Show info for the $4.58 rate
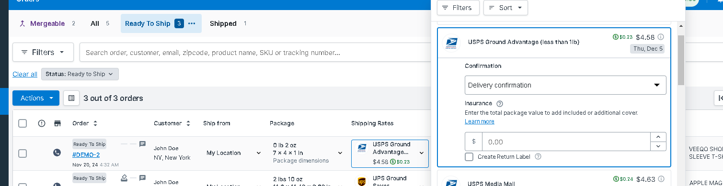Screen dimensions: 723x186 click(x=661, y=37)
